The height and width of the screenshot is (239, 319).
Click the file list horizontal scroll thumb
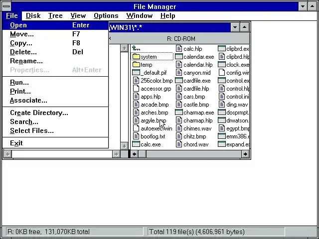142,154
